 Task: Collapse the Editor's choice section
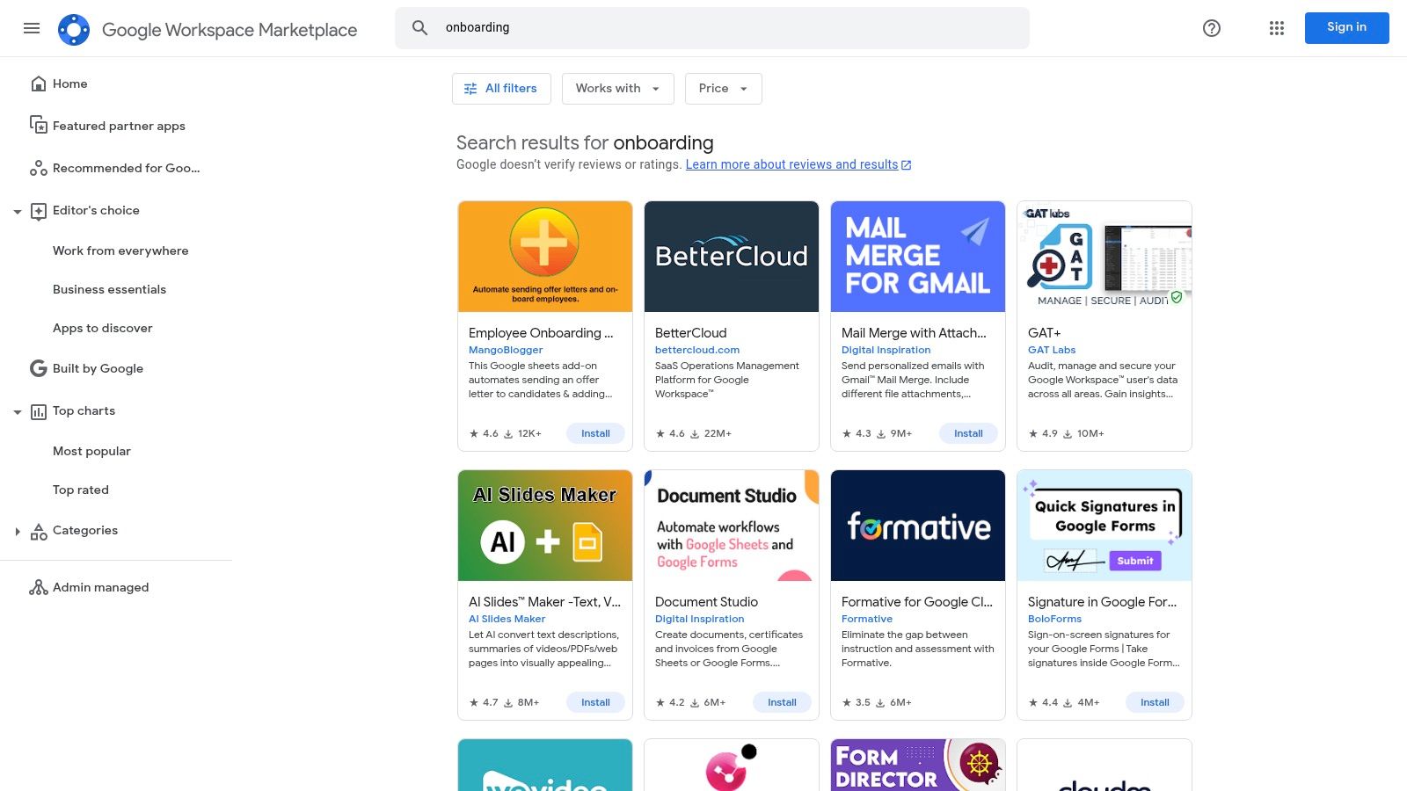click(18, 211)
